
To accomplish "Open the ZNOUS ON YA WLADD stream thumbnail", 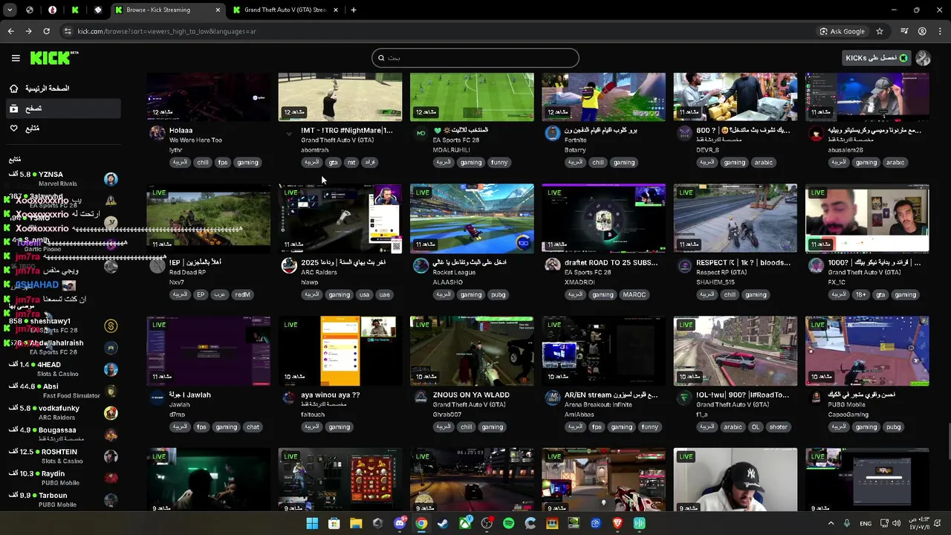I will pos(472,351).
